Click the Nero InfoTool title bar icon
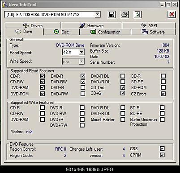 click(5, 5)
